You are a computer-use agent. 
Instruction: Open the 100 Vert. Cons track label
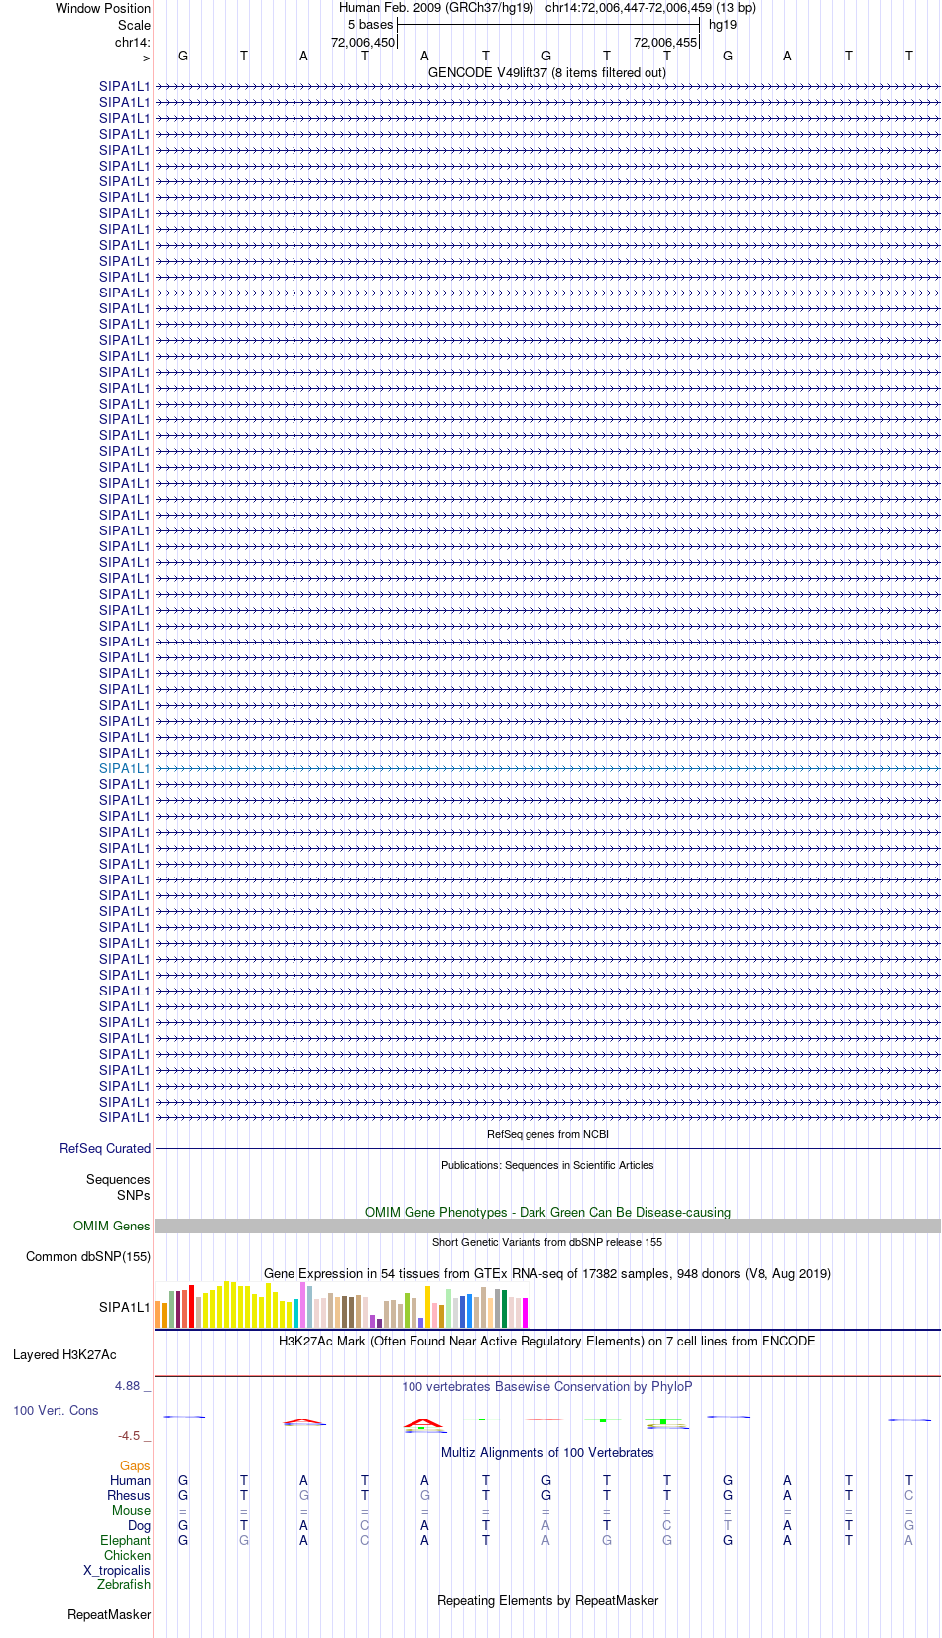point(56,1410)
